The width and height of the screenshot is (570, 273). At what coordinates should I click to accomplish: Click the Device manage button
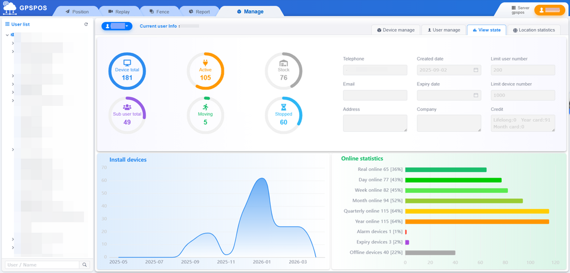(395, 30)
